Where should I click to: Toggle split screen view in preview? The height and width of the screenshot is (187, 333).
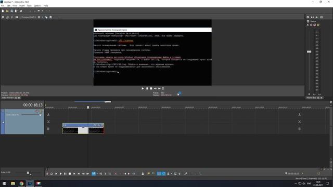[17, 17]
